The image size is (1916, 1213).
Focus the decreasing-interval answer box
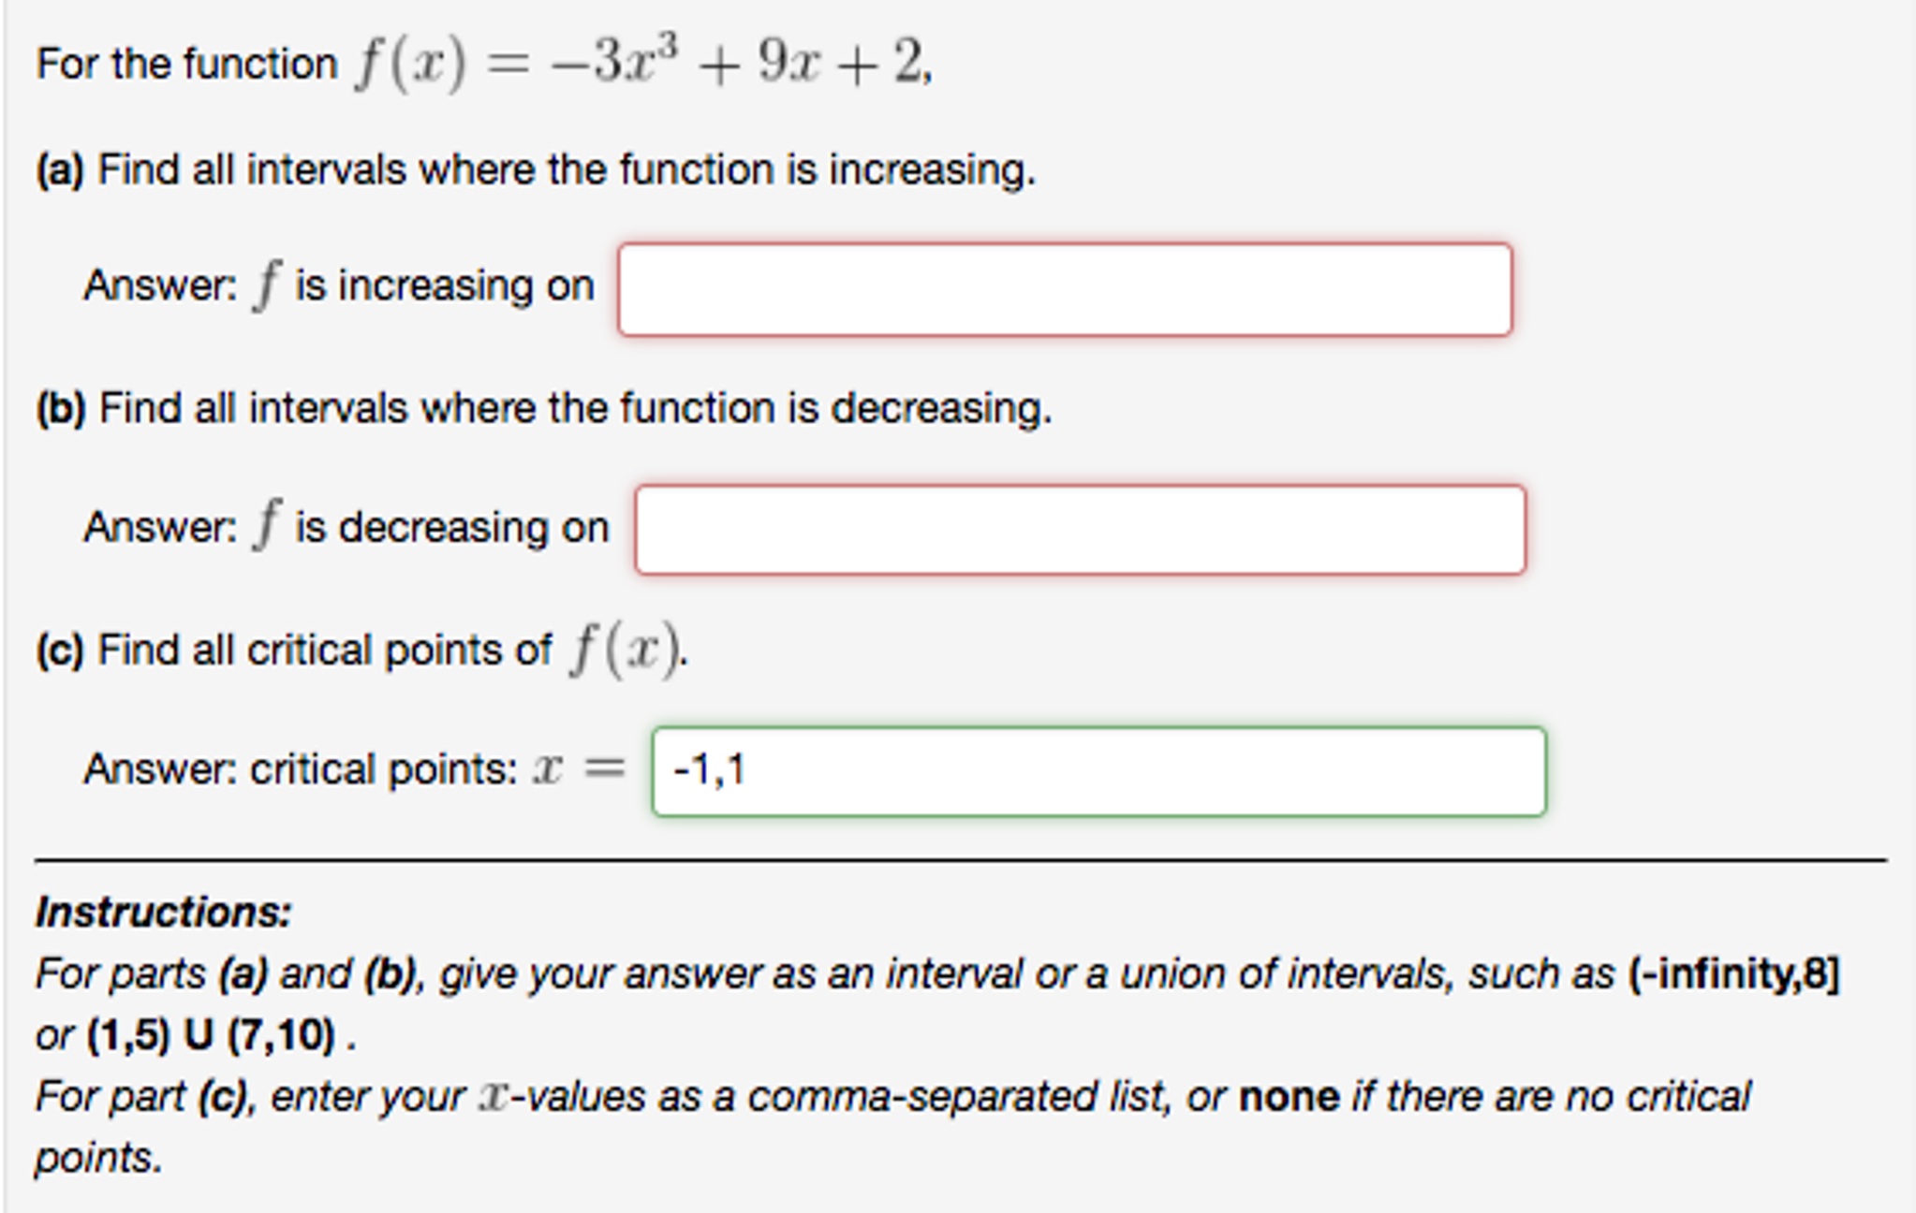point(1080,530)
